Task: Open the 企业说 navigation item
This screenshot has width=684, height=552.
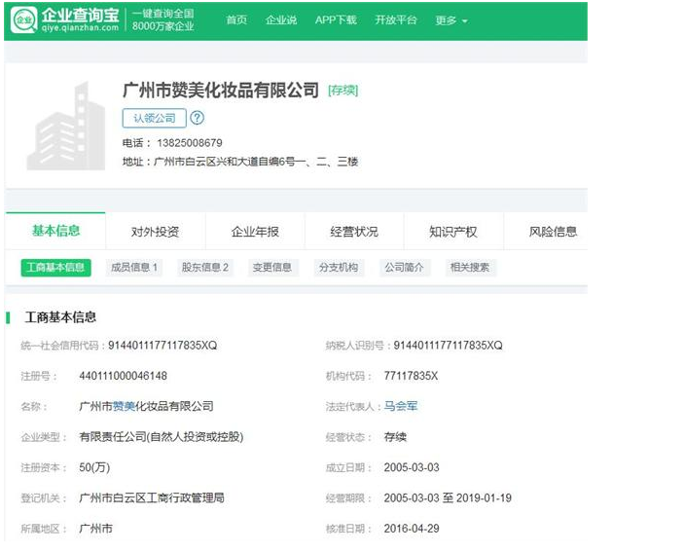Action: (281, 20)
